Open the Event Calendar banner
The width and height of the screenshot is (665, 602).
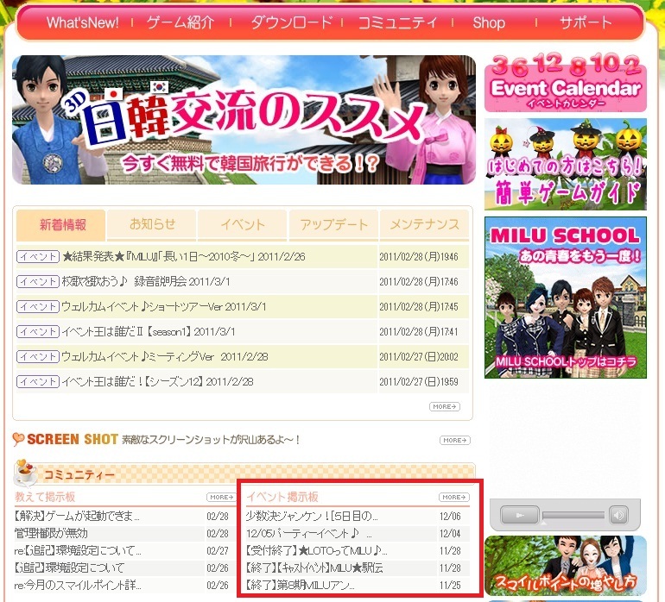coord(566,83)
